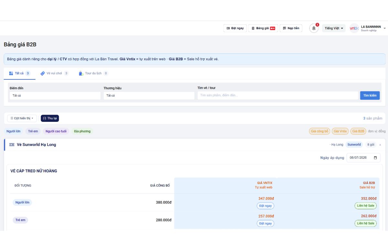This screenshot has height=243, width=388.
Task: Click the Ngày áp dụng date field
Action: 363,158
